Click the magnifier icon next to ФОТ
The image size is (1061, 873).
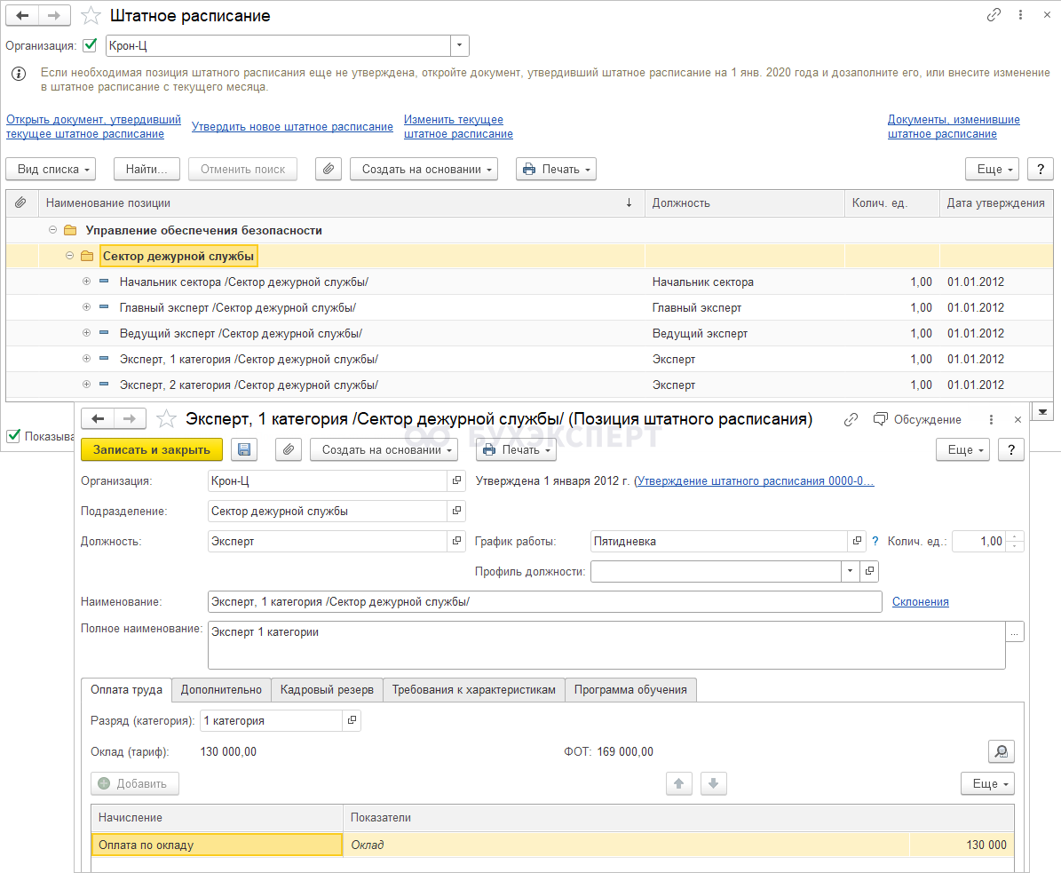pos(1002,752)
